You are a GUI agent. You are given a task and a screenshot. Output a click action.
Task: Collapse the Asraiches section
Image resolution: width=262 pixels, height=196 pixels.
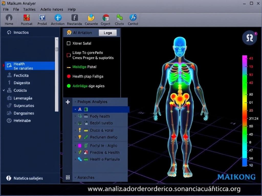click(x=75, y=177)
